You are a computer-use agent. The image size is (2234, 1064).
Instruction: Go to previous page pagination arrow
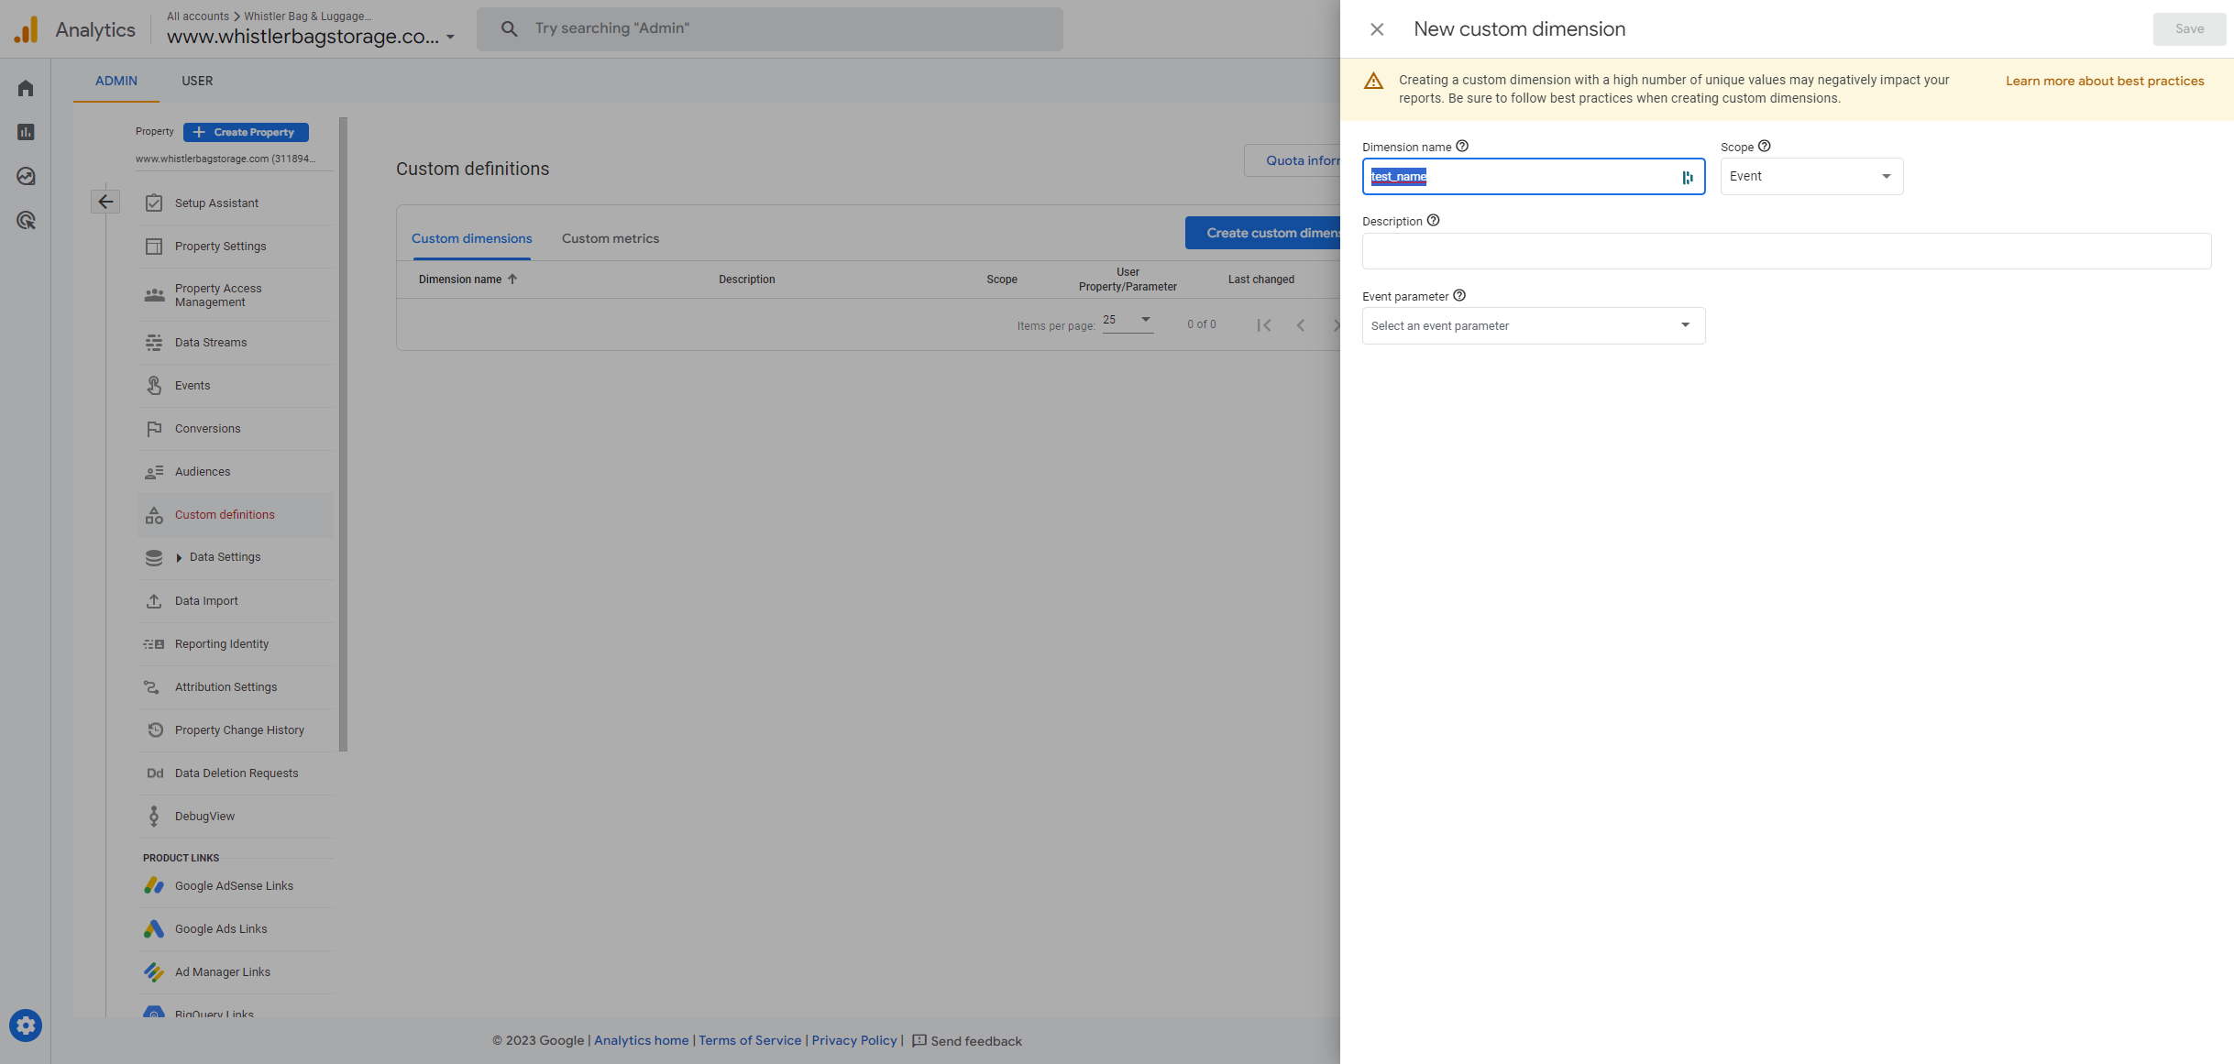click(x=1301, y=324)
